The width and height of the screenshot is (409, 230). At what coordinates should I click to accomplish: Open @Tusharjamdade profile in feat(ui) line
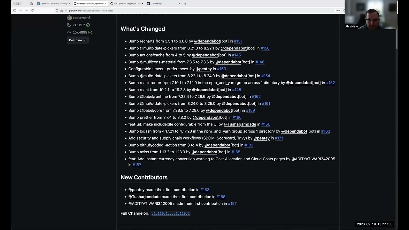point(240,124)
